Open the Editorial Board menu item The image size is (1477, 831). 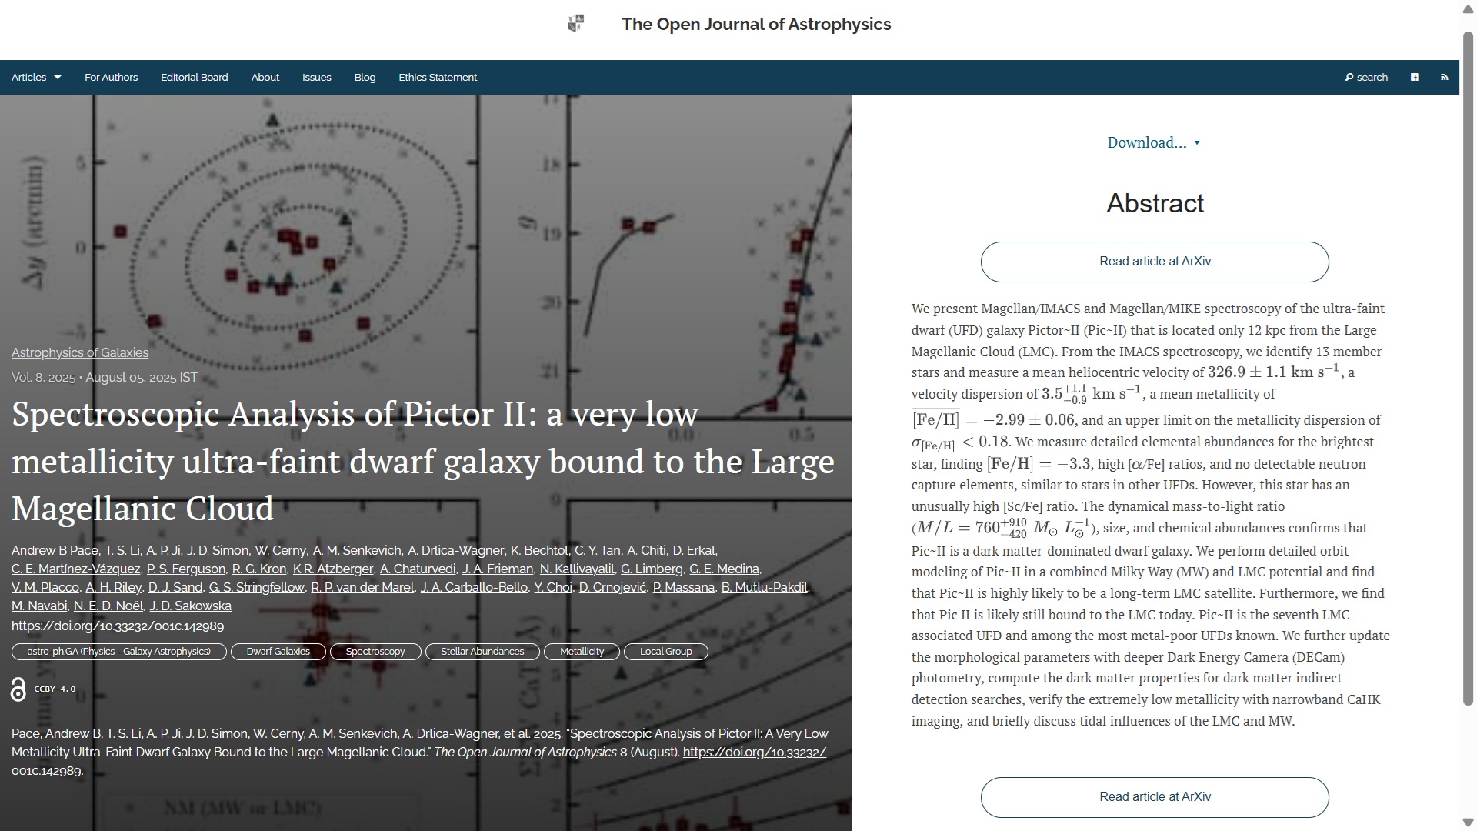(194, 78)
